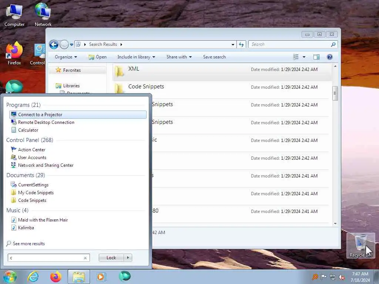Image resolution: width=379 pixels, height=284 pixels.
Task: Open Explorer help icon
Action: [x=330, y=57]
